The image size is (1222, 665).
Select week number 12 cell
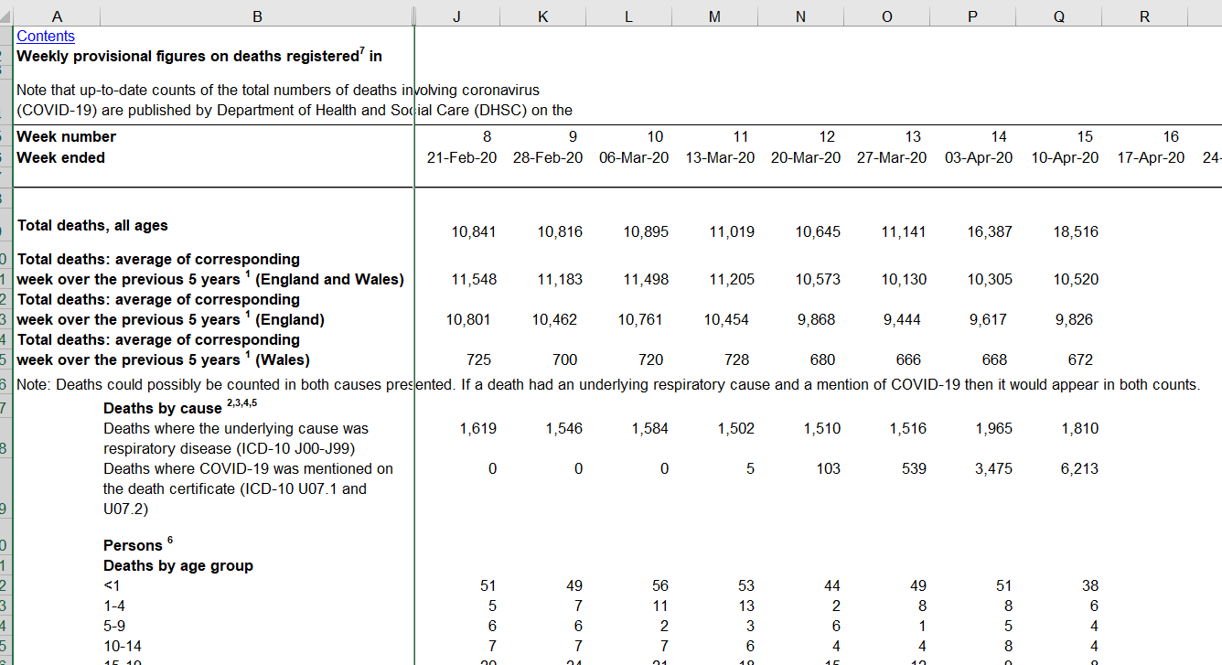[x=827, y=137]
